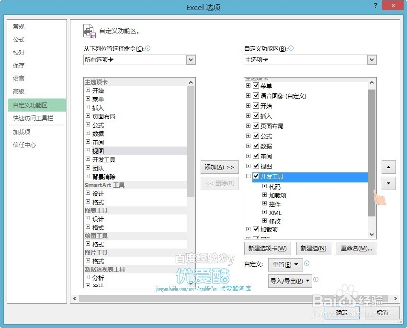Expand 开始 in the left command list
Screen dimensions: 407x328
click(x=88, y=90)
